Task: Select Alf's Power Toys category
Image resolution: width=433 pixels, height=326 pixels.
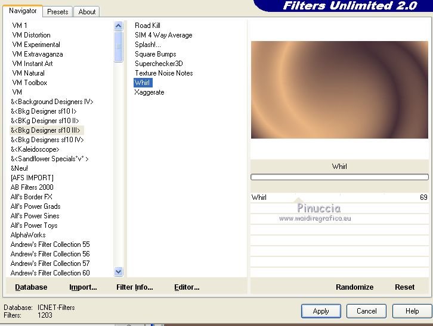Action: [34, 225]
